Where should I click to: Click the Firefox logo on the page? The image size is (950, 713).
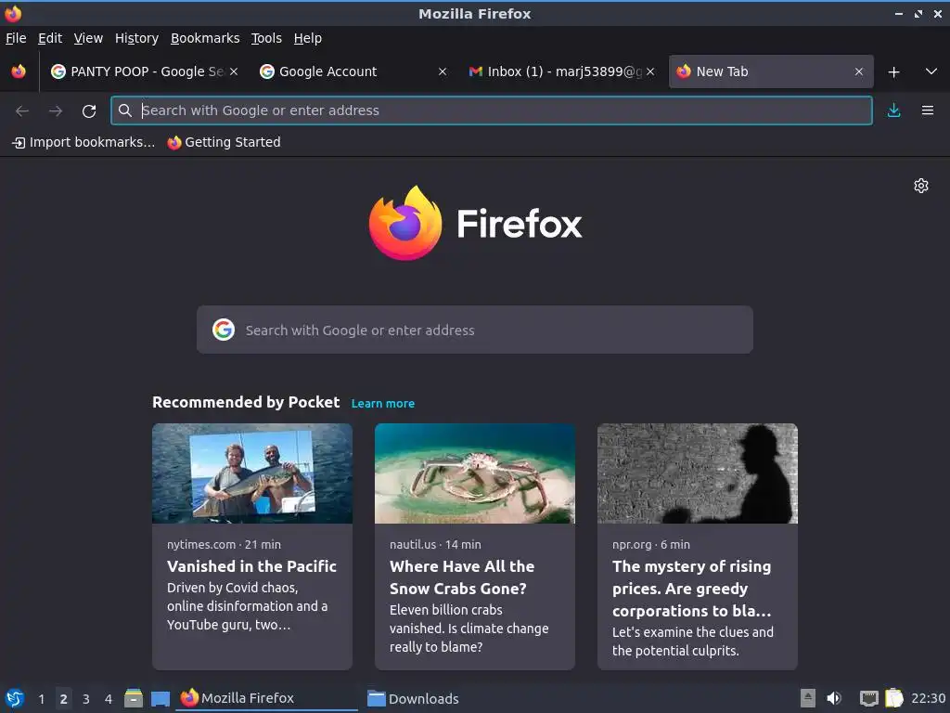[475, 223]
